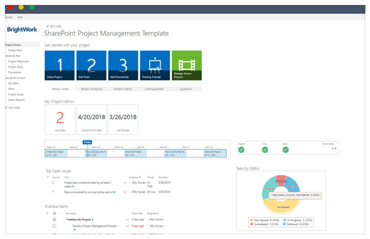Click the Time green checkmark indicator

point(265,150)
